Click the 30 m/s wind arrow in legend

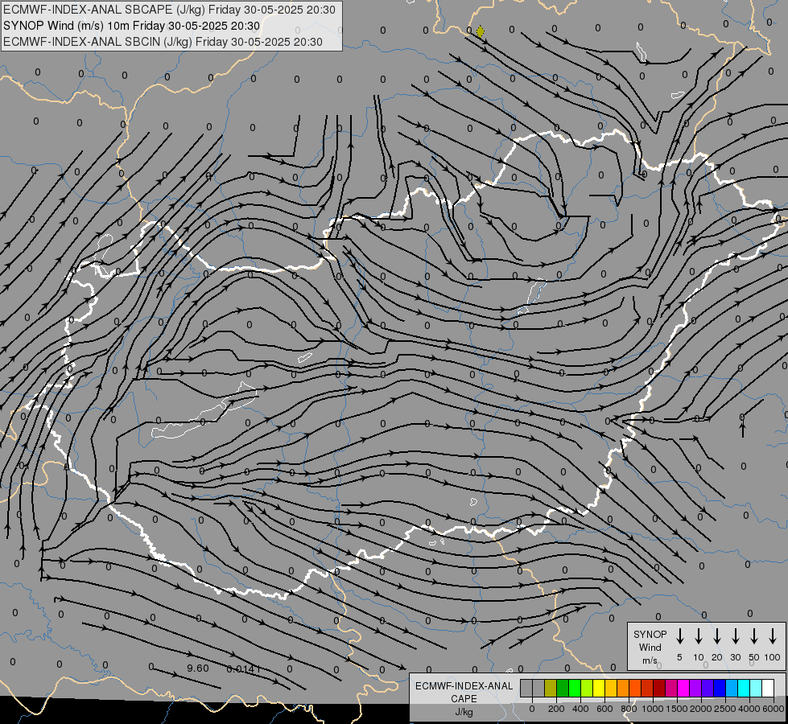pos(735,636)
